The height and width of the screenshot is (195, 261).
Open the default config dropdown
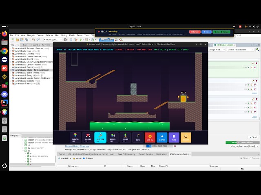[x=53, y=40]
